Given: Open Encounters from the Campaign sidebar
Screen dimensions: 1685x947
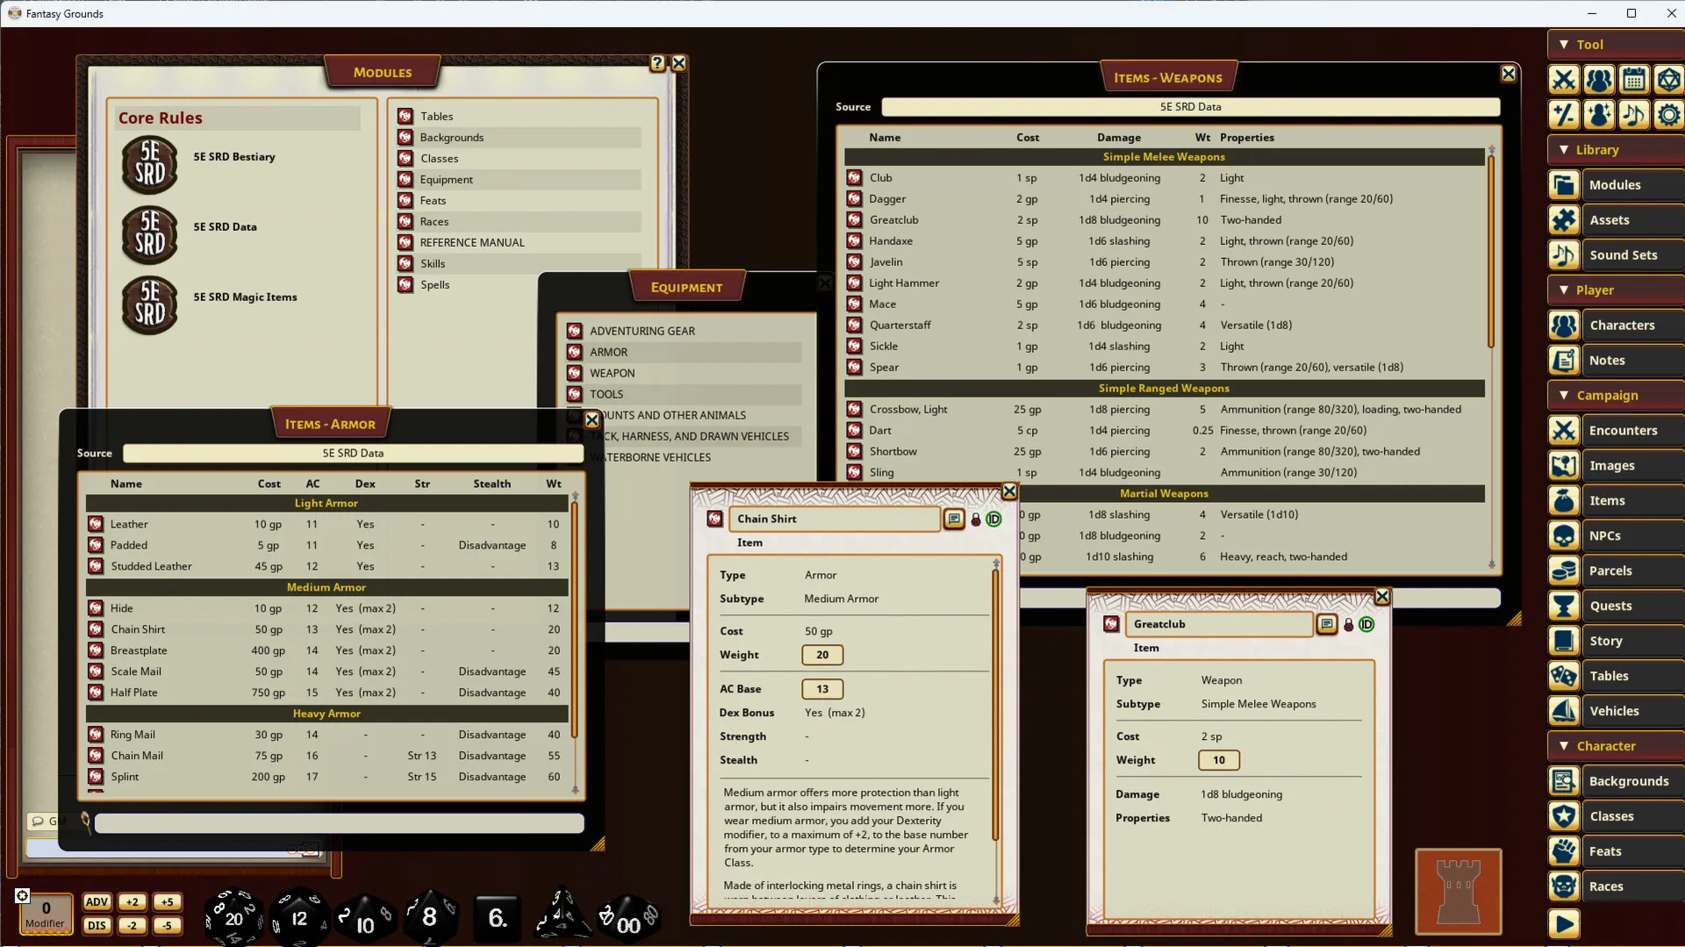Looking at the screenshot, I should point(1616,431).
